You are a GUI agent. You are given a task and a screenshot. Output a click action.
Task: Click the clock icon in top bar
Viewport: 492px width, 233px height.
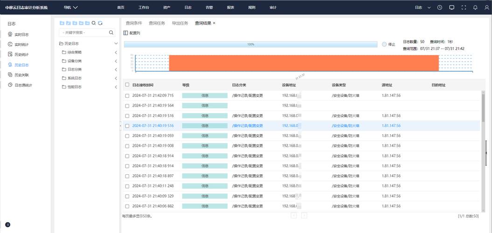[x=440, y=7]
